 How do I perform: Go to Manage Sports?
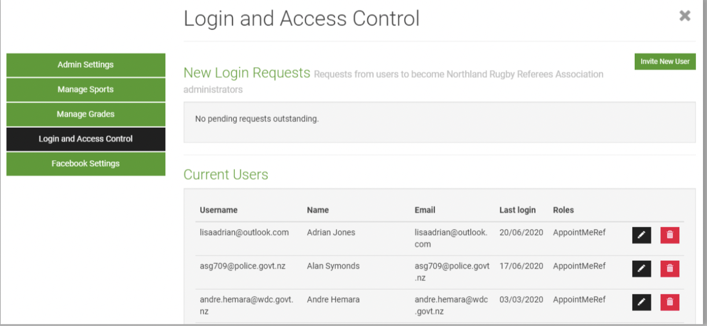(86, 90)
